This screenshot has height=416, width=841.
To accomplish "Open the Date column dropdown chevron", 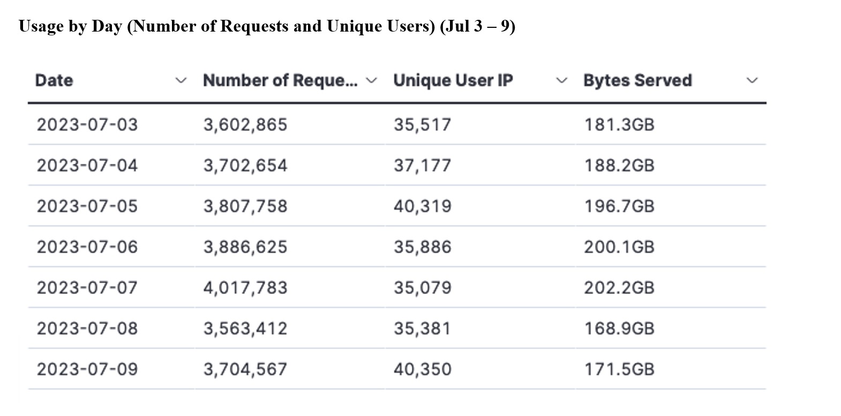I will [x=182, y=81].
